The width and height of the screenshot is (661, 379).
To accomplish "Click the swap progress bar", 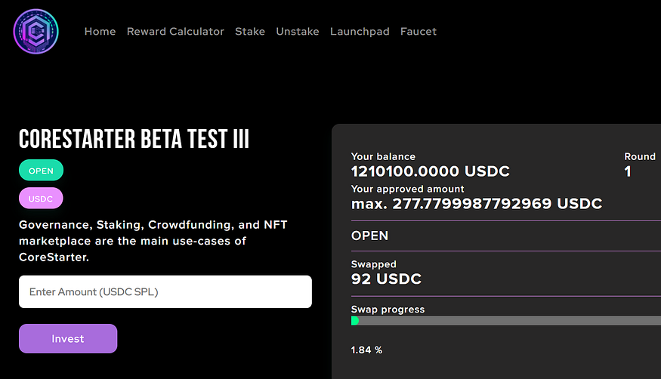I will (x=506, y=321).
